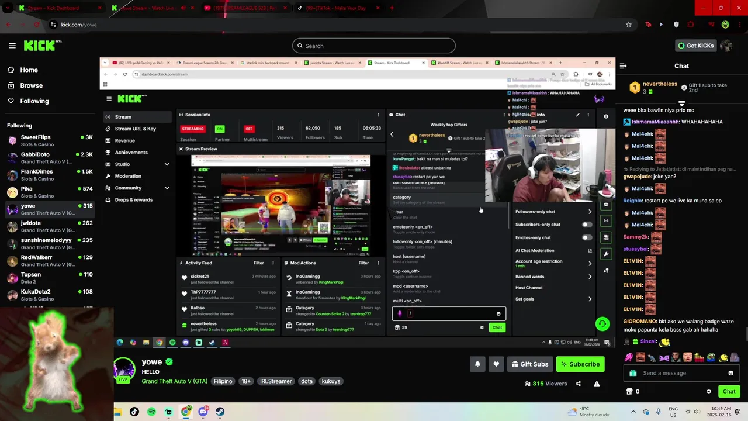Click the IRLStreamer tag
The image size is (748, 421).
point(276,381)
